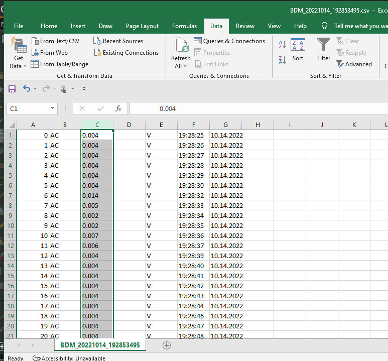
Task: Select the BDM_20221014_192853495 sheet tab
Action: [100, 345]
